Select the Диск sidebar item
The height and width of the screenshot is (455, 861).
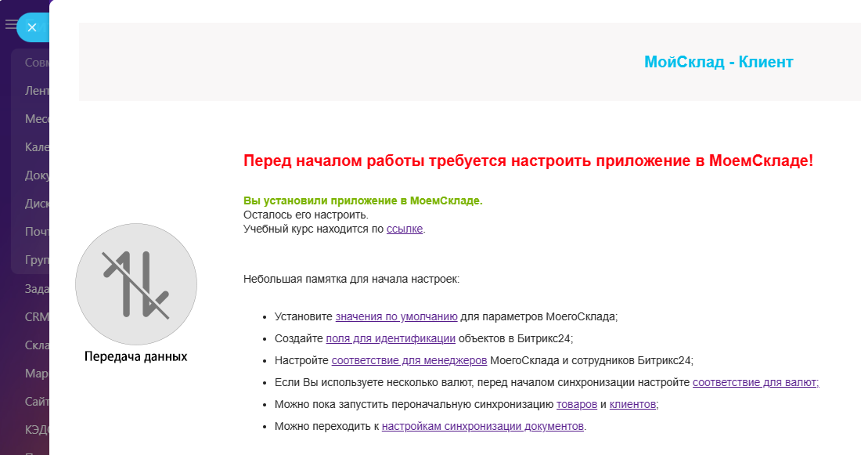click(x=37, y=204)
